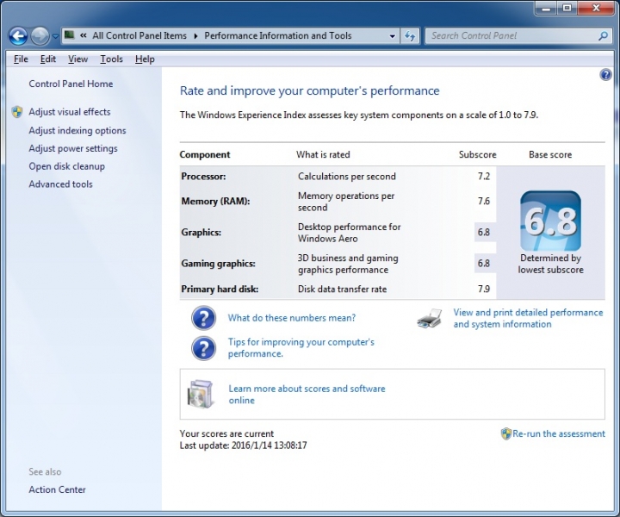Learn more about scores and software online
Image resolution: width=620 pixels, height=517 pixels.
coord(307,395)
